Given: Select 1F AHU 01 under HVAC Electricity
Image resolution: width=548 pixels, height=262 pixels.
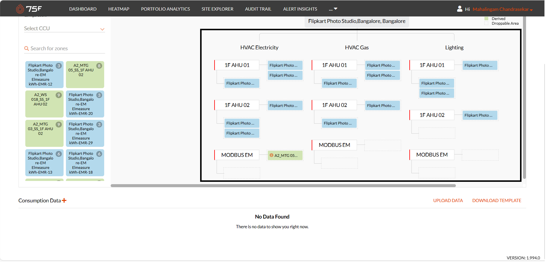Looking at the screenshot, I should point(237,65).
